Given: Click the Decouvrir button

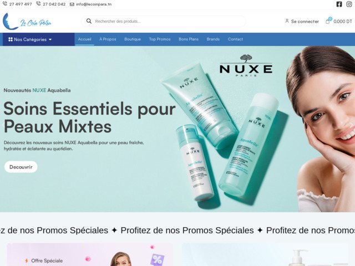Looking at the screenshot, I should [x=21, y=167].
